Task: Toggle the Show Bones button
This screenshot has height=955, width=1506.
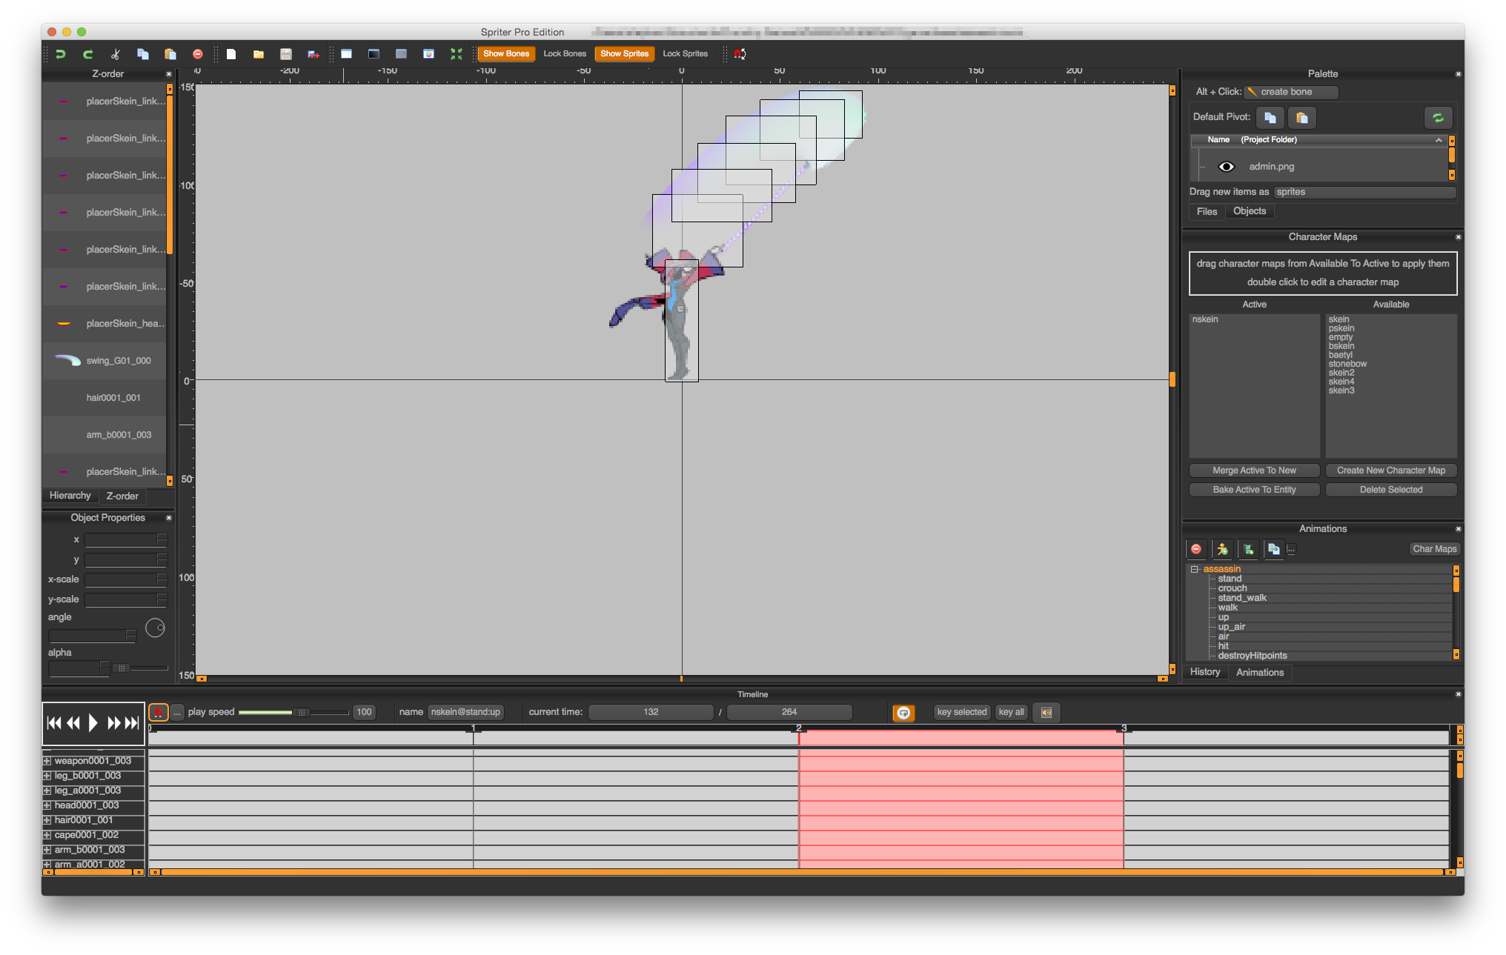Action: pos(506,54)
